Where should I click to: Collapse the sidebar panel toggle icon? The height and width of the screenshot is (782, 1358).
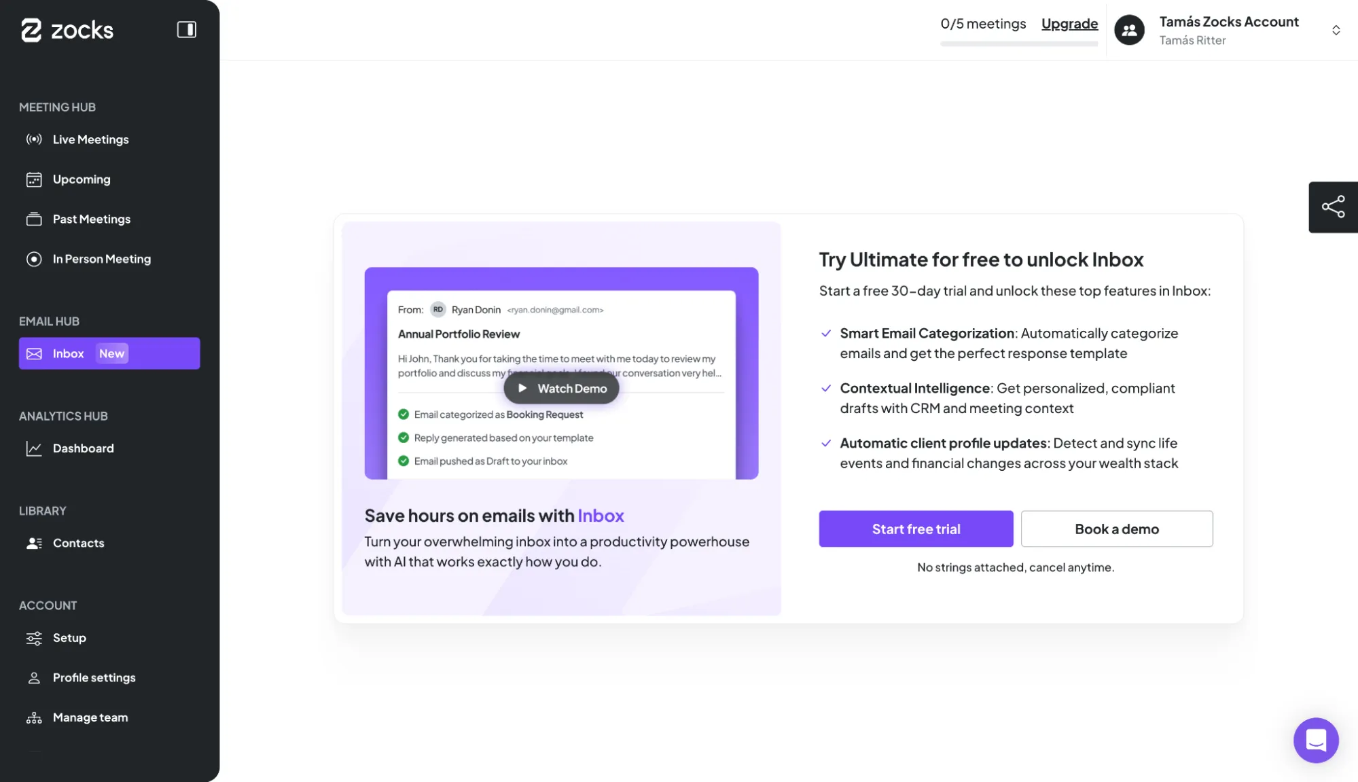(186, 30)
